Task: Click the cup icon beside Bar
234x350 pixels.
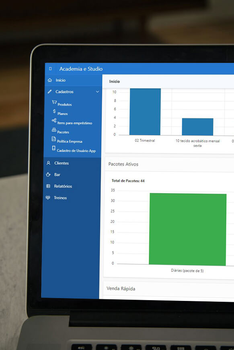Action: coord(48,175)
